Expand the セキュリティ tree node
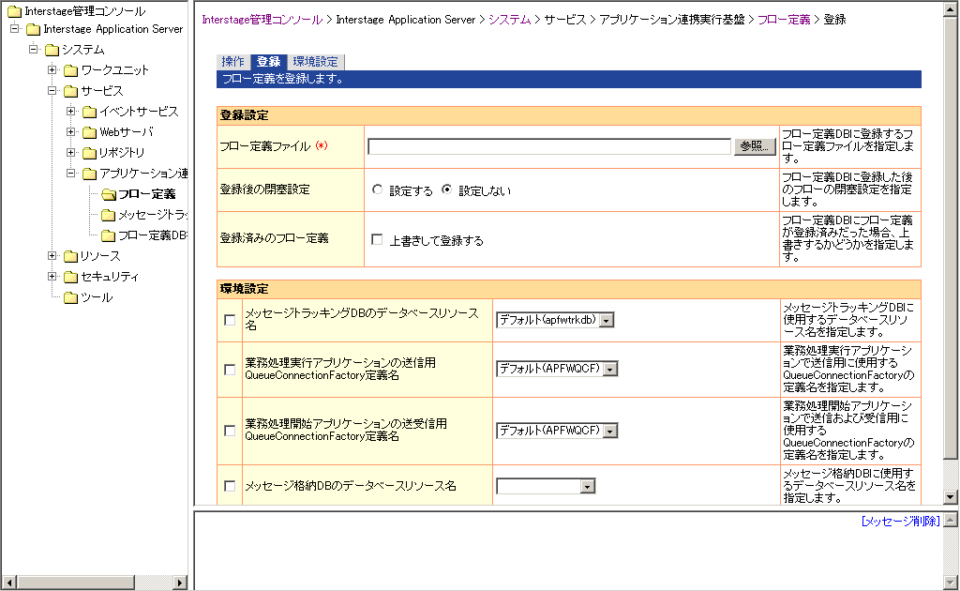 click(x=52, y=276)
